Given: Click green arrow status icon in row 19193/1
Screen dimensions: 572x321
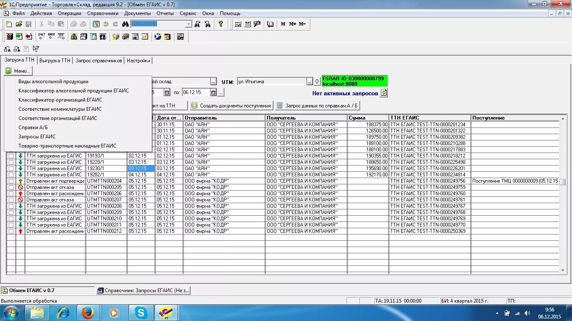Looking at the screenshot, I should point(21,156).
